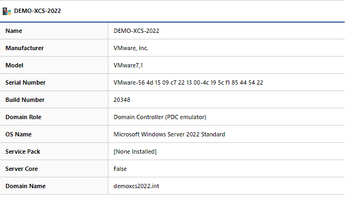Viewport: 349px width, 200px height.
Task: Select the Service Pack row label
Action: pos(23,151)
